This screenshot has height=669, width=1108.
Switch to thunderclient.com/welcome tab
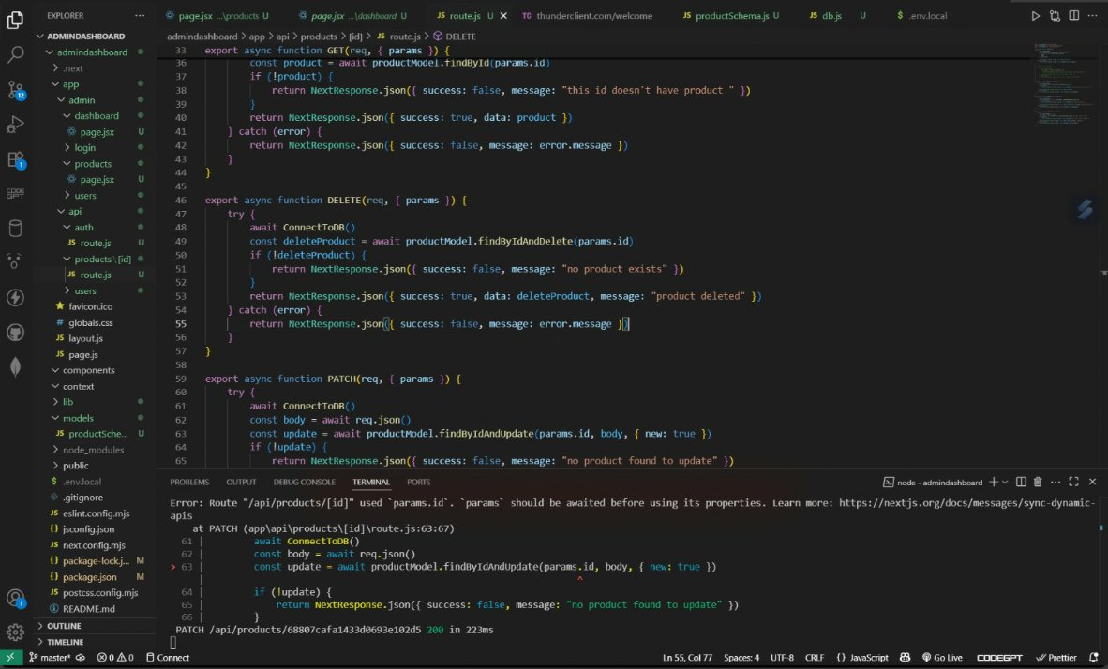[593, 16]
